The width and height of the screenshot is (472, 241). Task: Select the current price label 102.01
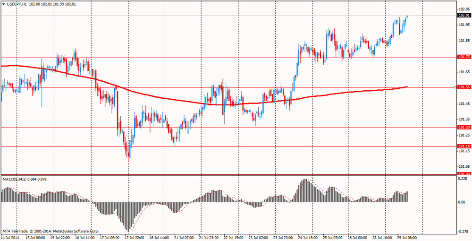point(463,16)
